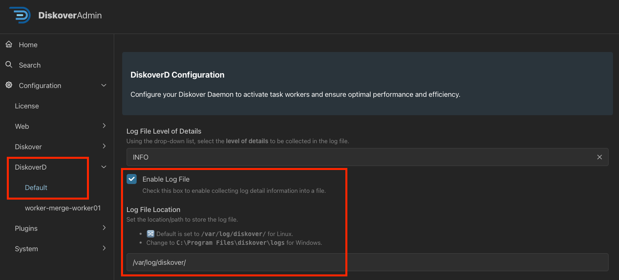Click the Home sidebar entry
Image resolution: width=619 pixels, height=280 pixels.
[28, 44]
